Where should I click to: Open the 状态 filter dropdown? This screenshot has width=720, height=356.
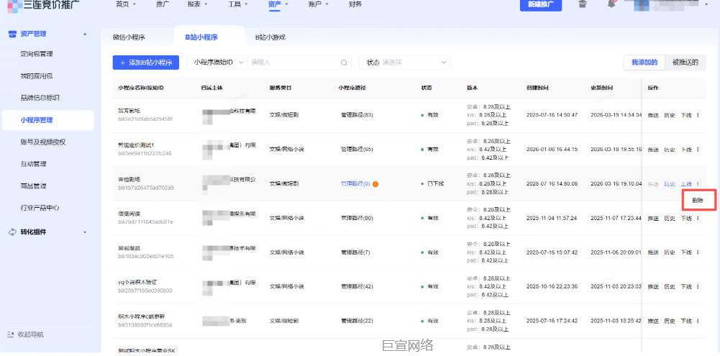[x=404, y=63]
